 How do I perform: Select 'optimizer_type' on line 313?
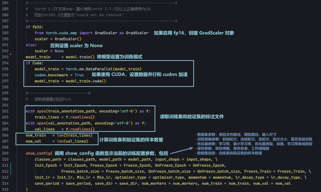pyautogui.click(x=131, y=177)
